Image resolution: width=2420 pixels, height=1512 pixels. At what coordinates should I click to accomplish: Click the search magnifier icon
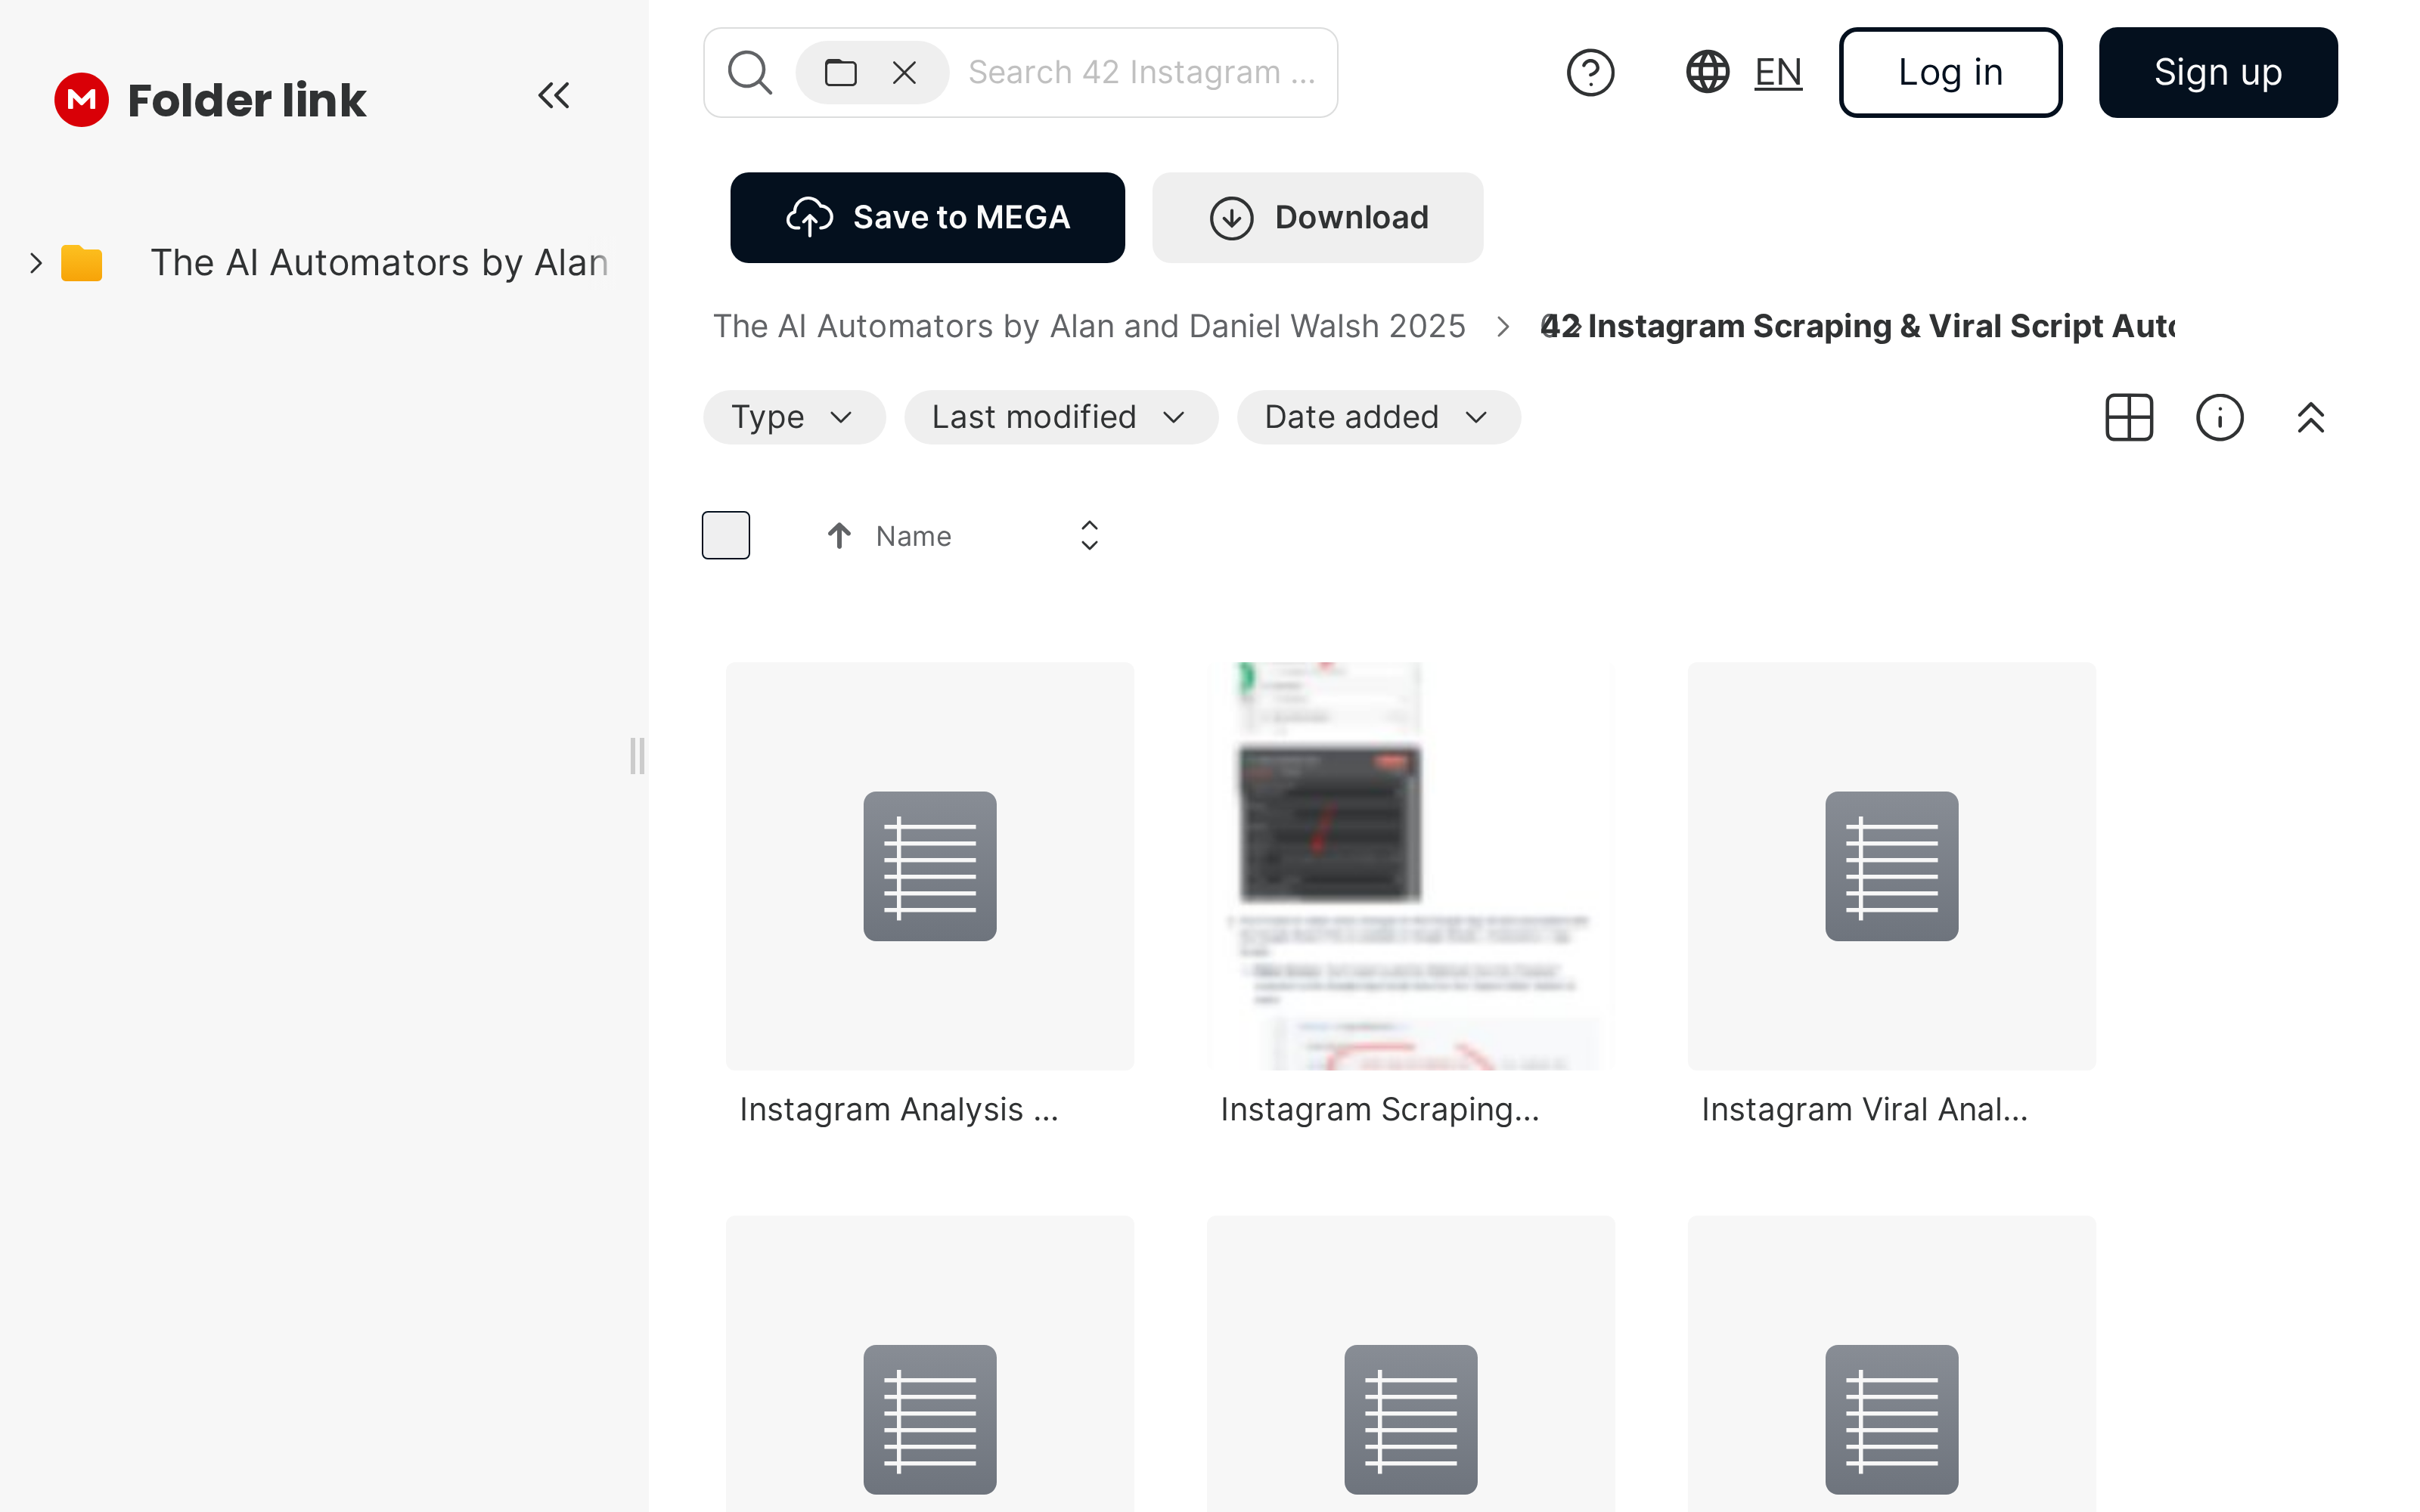(750, 72)
